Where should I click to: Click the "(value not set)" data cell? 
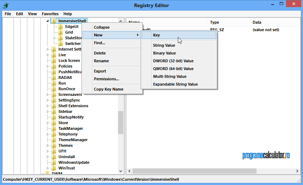tap(266, 30)
